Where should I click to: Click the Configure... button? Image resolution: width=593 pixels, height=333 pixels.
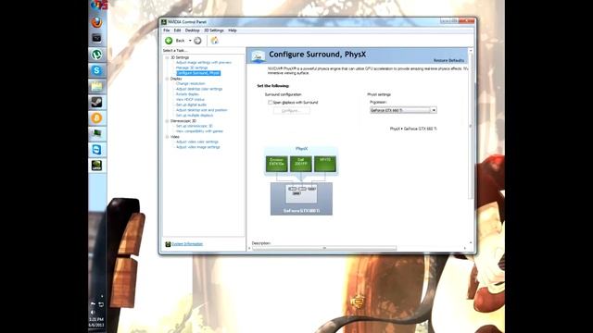coord(292,111)
